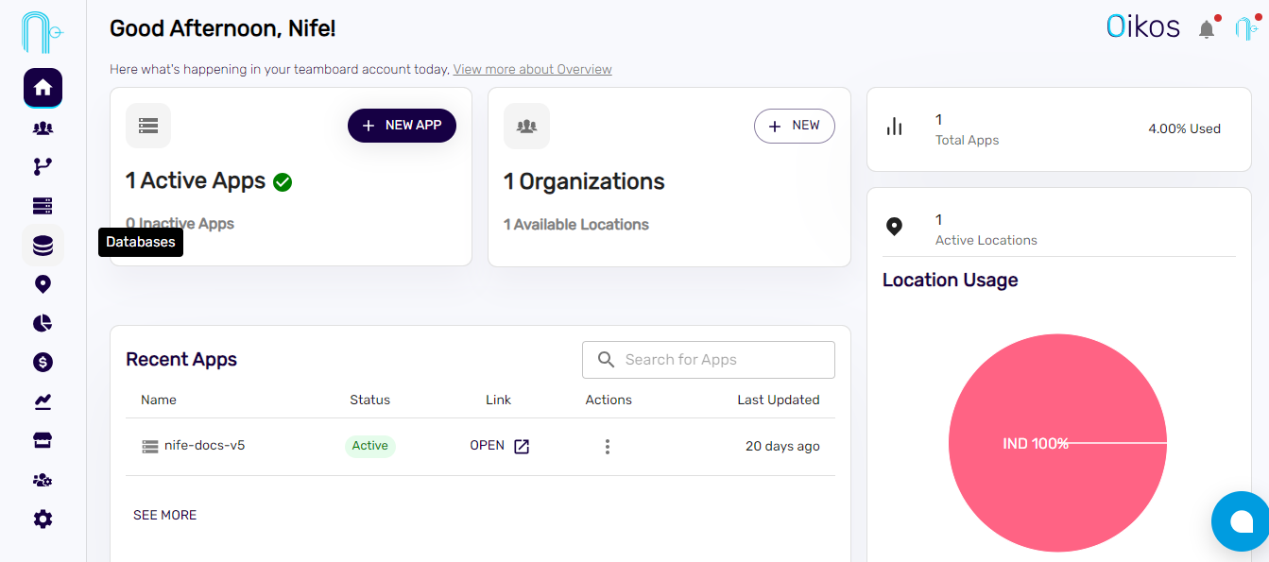Open the Databases icon in sidebar
This screenshot has height=562, width=1269.
43,246
